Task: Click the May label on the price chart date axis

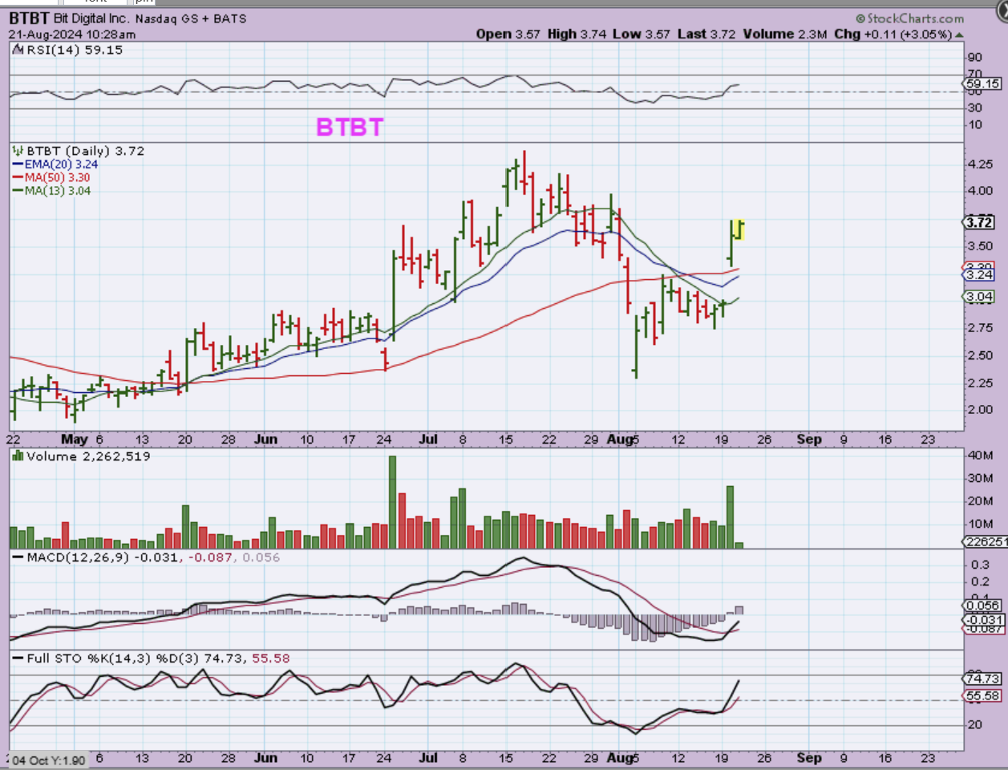Action: [x=75, y=440]
